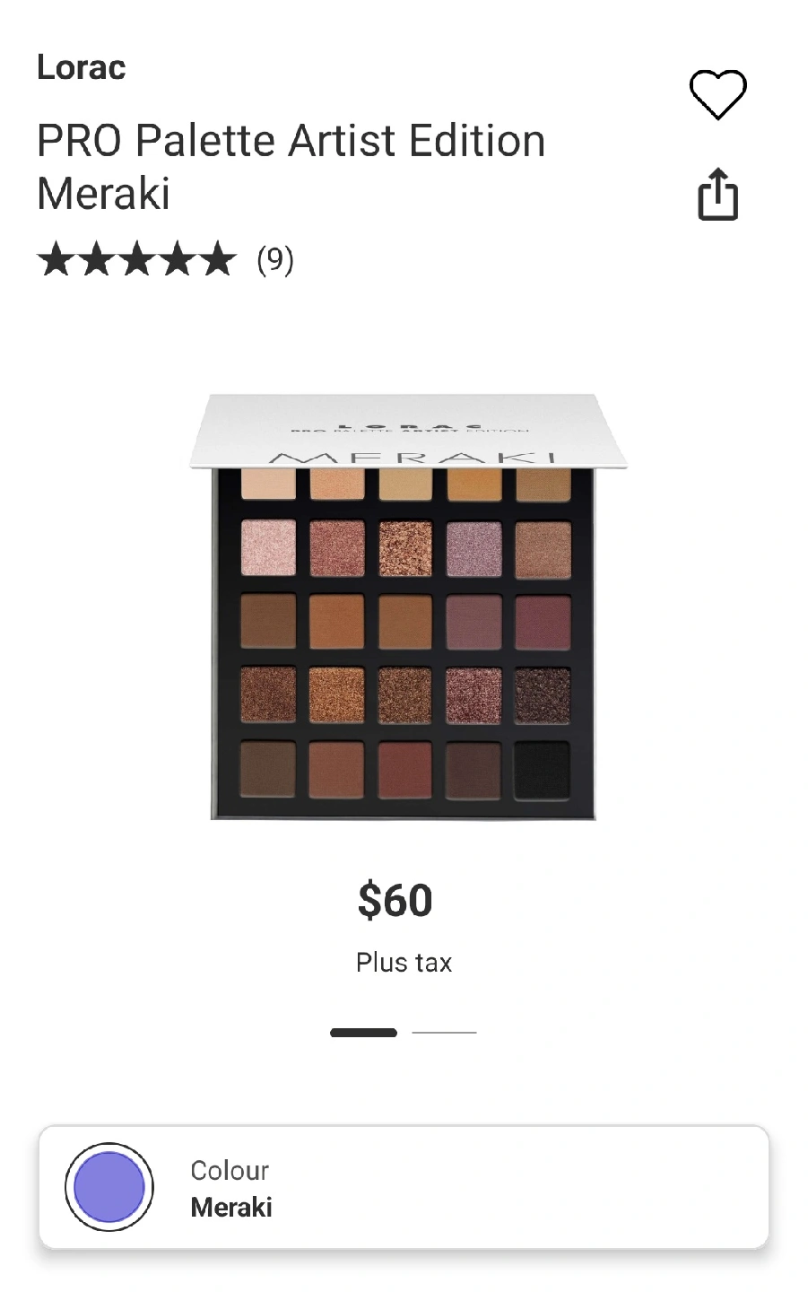The width and height of the screenshot is (808, 1292).
Task: Click the Meraki colour name label
Action: (231, 1207)
